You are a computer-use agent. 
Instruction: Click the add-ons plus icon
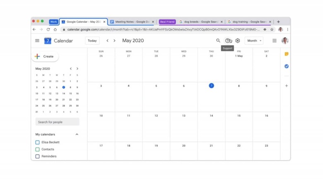click(x=286, y=86)
